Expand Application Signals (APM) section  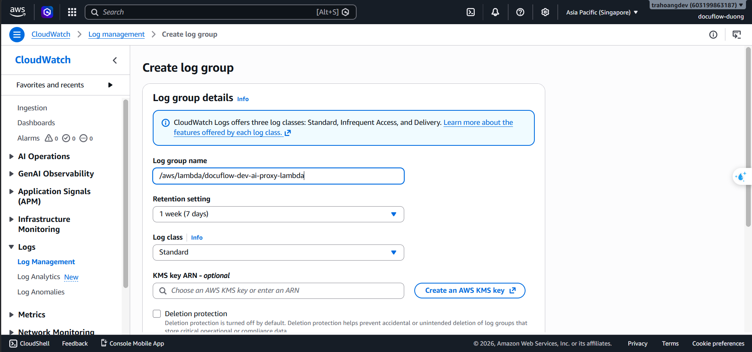click(x=11, y=192)
